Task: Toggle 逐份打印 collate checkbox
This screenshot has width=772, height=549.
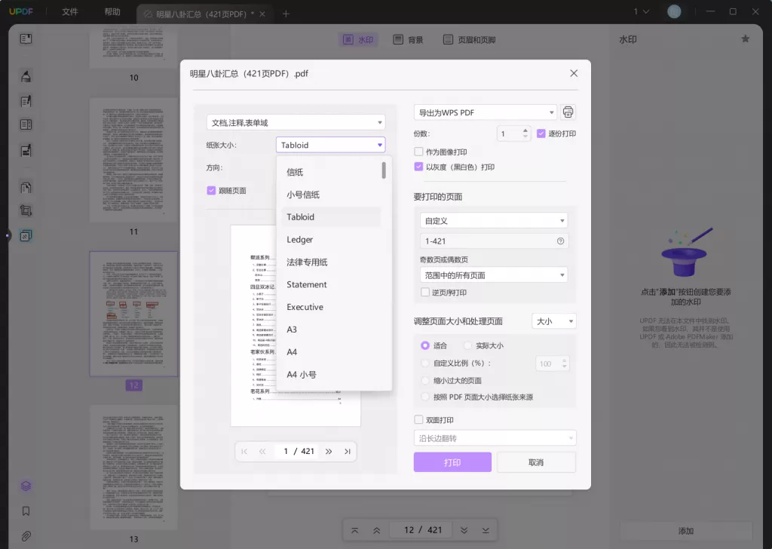Action: (x=541, y=133)
